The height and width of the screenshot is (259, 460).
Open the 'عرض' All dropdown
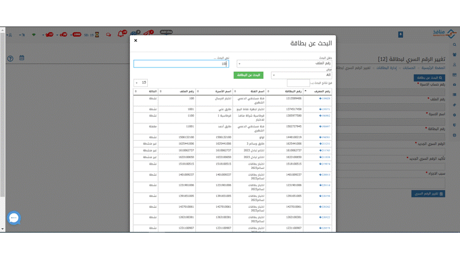[301, 75]
